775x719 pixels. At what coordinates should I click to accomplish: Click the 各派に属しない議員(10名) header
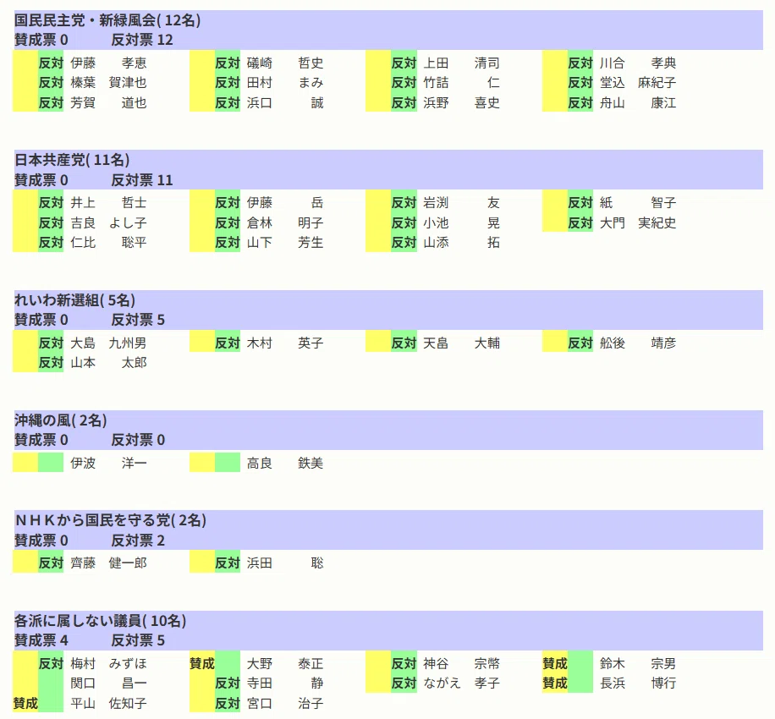pos(101,621)
